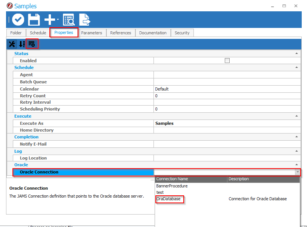
Task: Collapse the Schedule section
Action: 297,67
